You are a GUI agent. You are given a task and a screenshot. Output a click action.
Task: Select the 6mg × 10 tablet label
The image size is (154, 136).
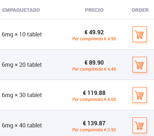point(22,35)
